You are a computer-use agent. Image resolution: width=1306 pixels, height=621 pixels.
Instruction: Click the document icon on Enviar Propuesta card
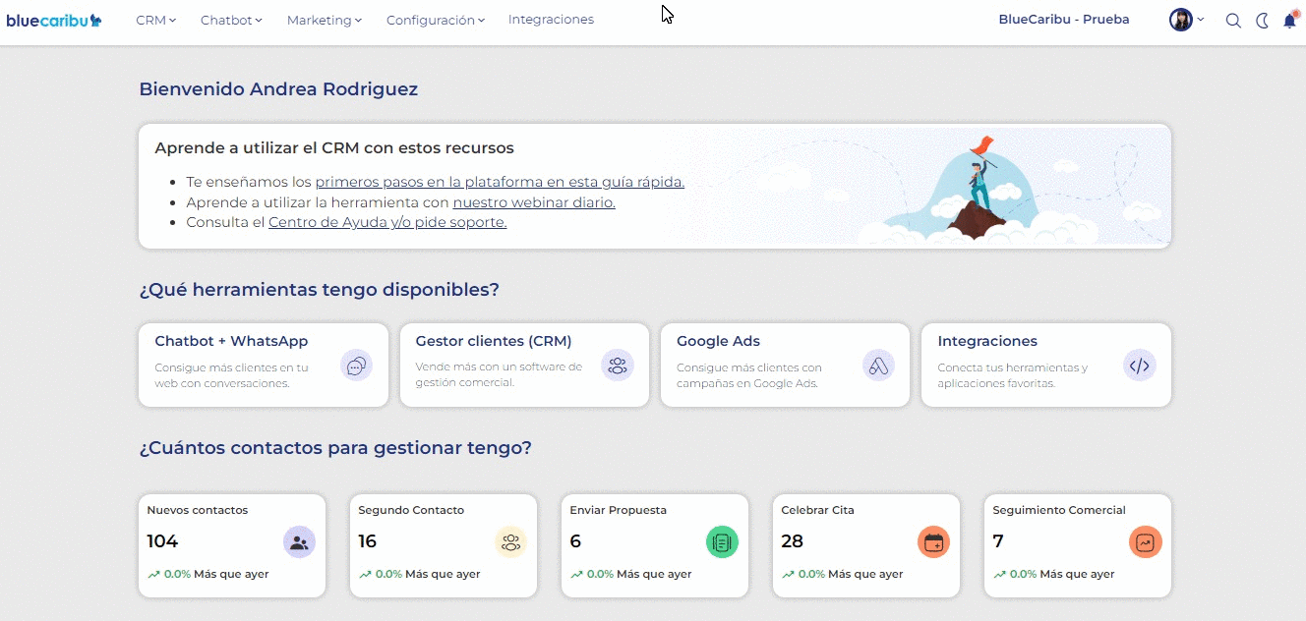pyautogui.click(x=722, y=541)
